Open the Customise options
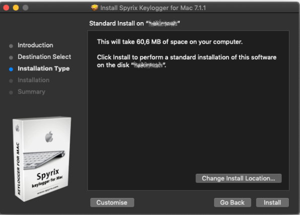 112,202
